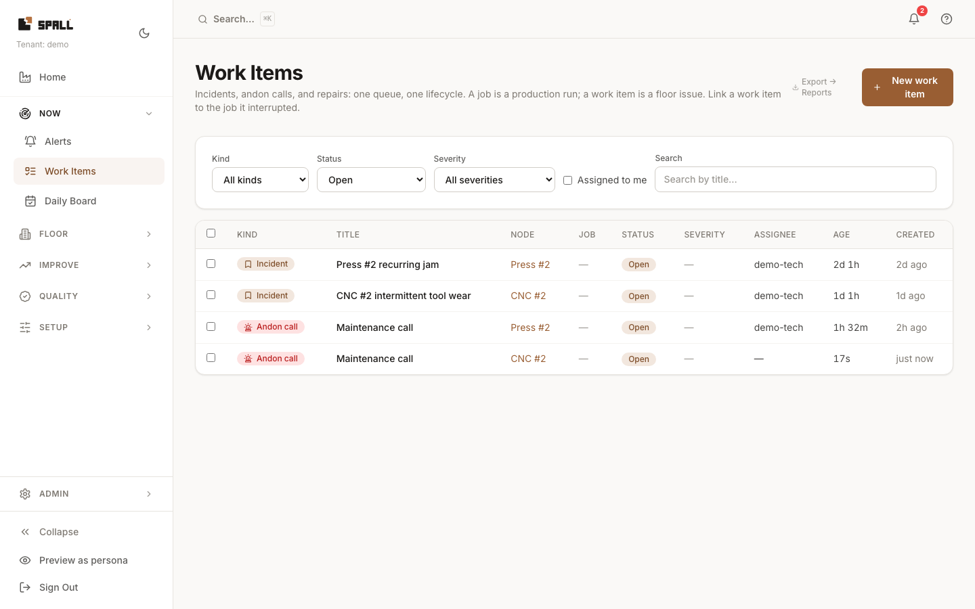Viewport: 975px width, 609px height.
Task: Click the 'Tenant: demo' label
Action: coord(42,45)
